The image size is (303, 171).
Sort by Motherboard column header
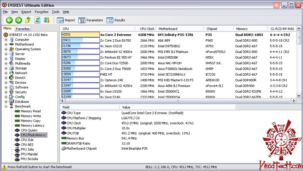(180, 29)
